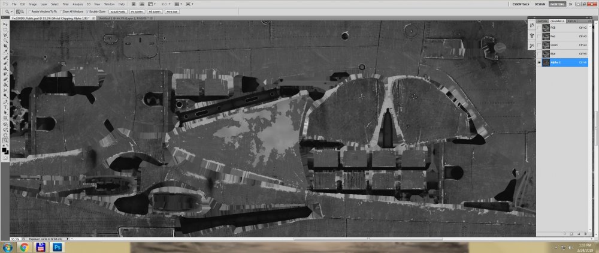
Task: Click the foreground color swatch
Action: tap(5, 149)
